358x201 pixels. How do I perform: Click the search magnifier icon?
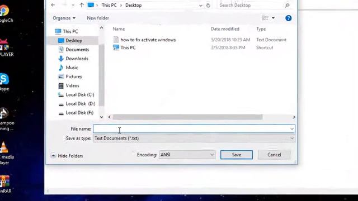(287, 5)
